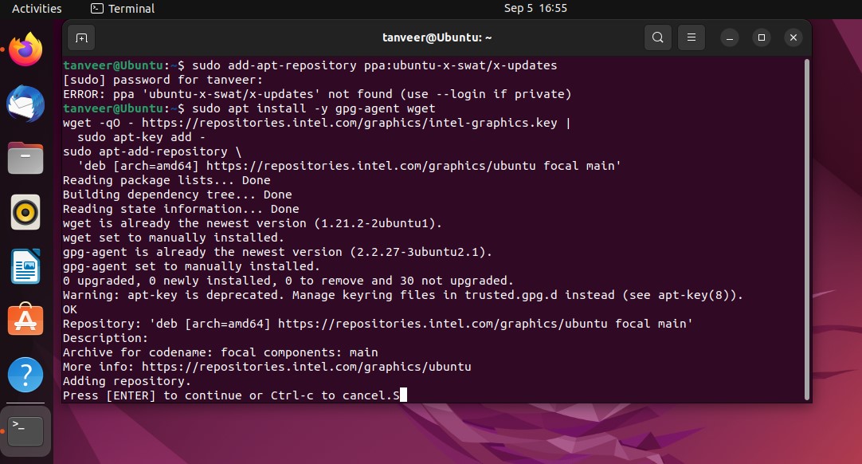Open the Help application
Image resolution: width=862 pixels, height=464 pixels.
[25, 375]
